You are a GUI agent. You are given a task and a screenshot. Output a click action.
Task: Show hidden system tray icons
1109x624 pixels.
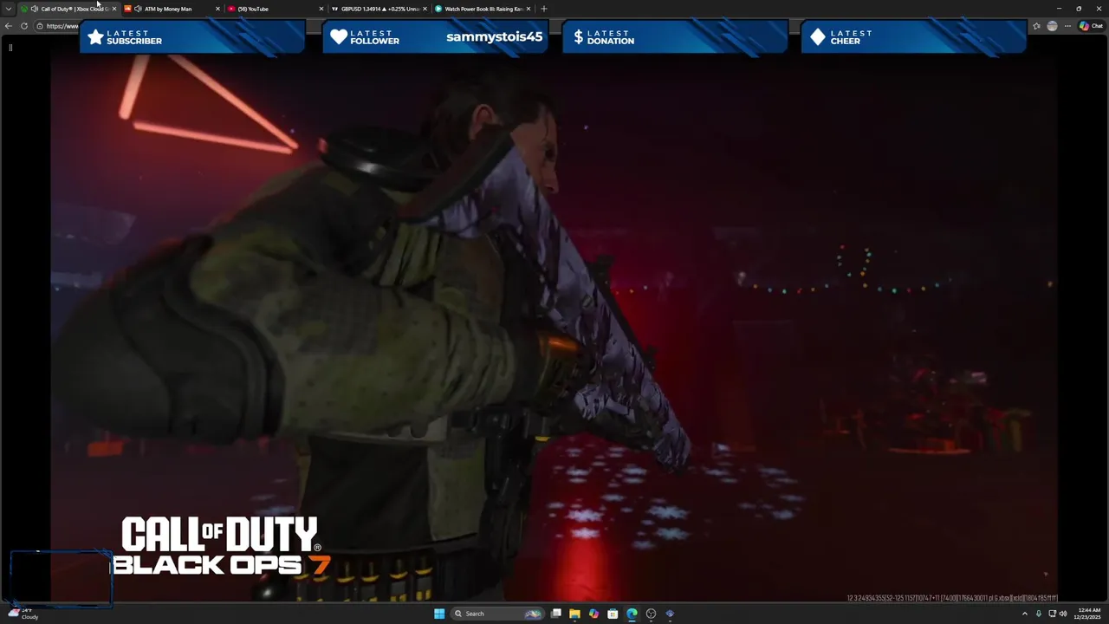click(x=1025, y=614)
